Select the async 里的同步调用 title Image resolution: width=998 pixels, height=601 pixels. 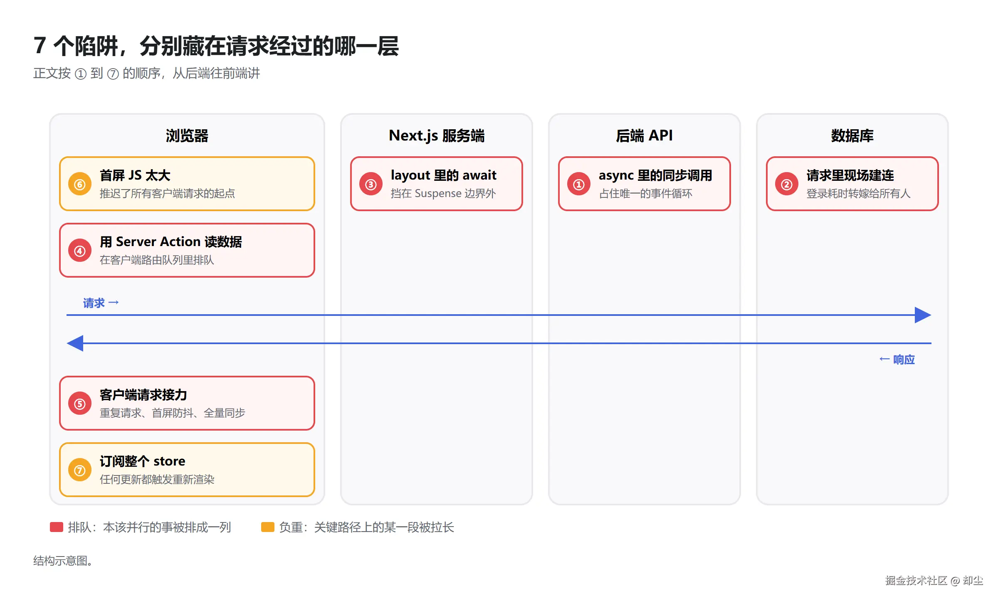tap(655, 175)
